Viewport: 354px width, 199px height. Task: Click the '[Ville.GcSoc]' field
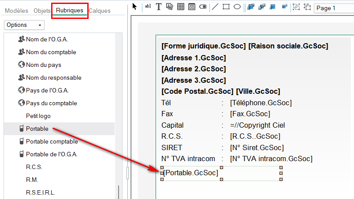click(x=258, y=91)
